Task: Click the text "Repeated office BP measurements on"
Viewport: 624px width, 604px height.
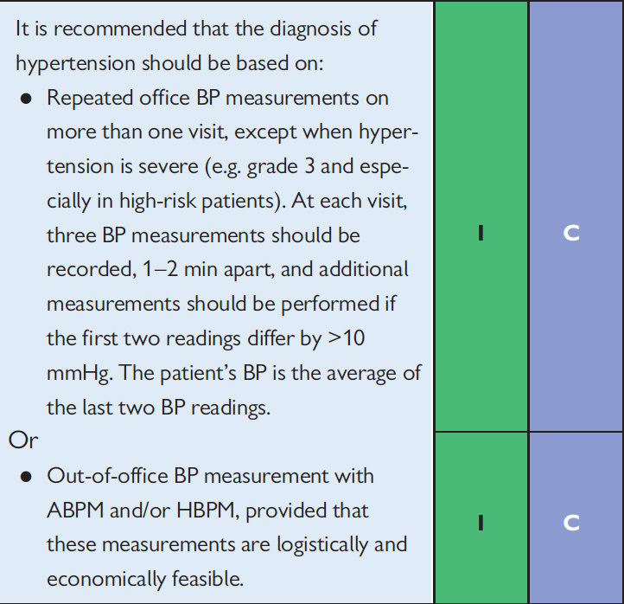Action: (217, 98)
